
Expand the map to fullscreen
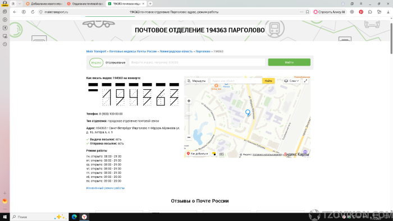pyautogui.click(x=305, y=81)
